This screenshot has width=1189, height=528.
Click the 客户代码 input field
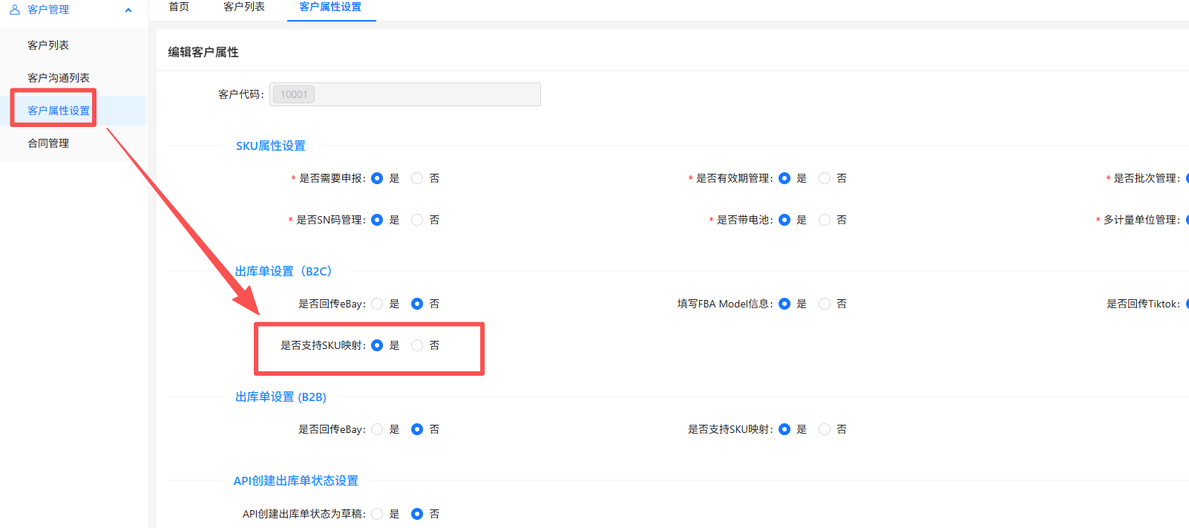[405, 94]
